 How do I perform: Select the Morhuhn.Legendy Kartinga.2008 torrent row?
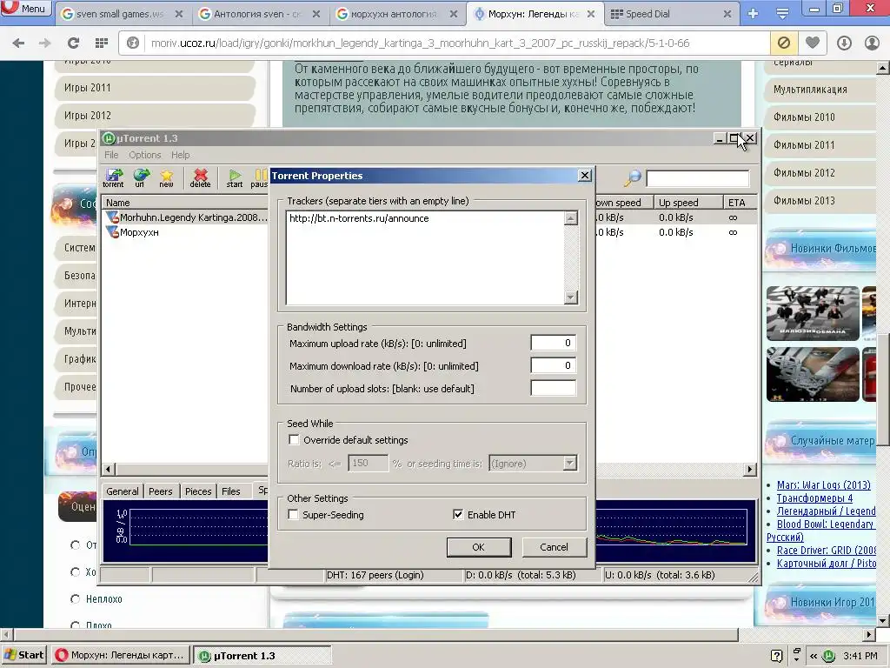[186, 217]
